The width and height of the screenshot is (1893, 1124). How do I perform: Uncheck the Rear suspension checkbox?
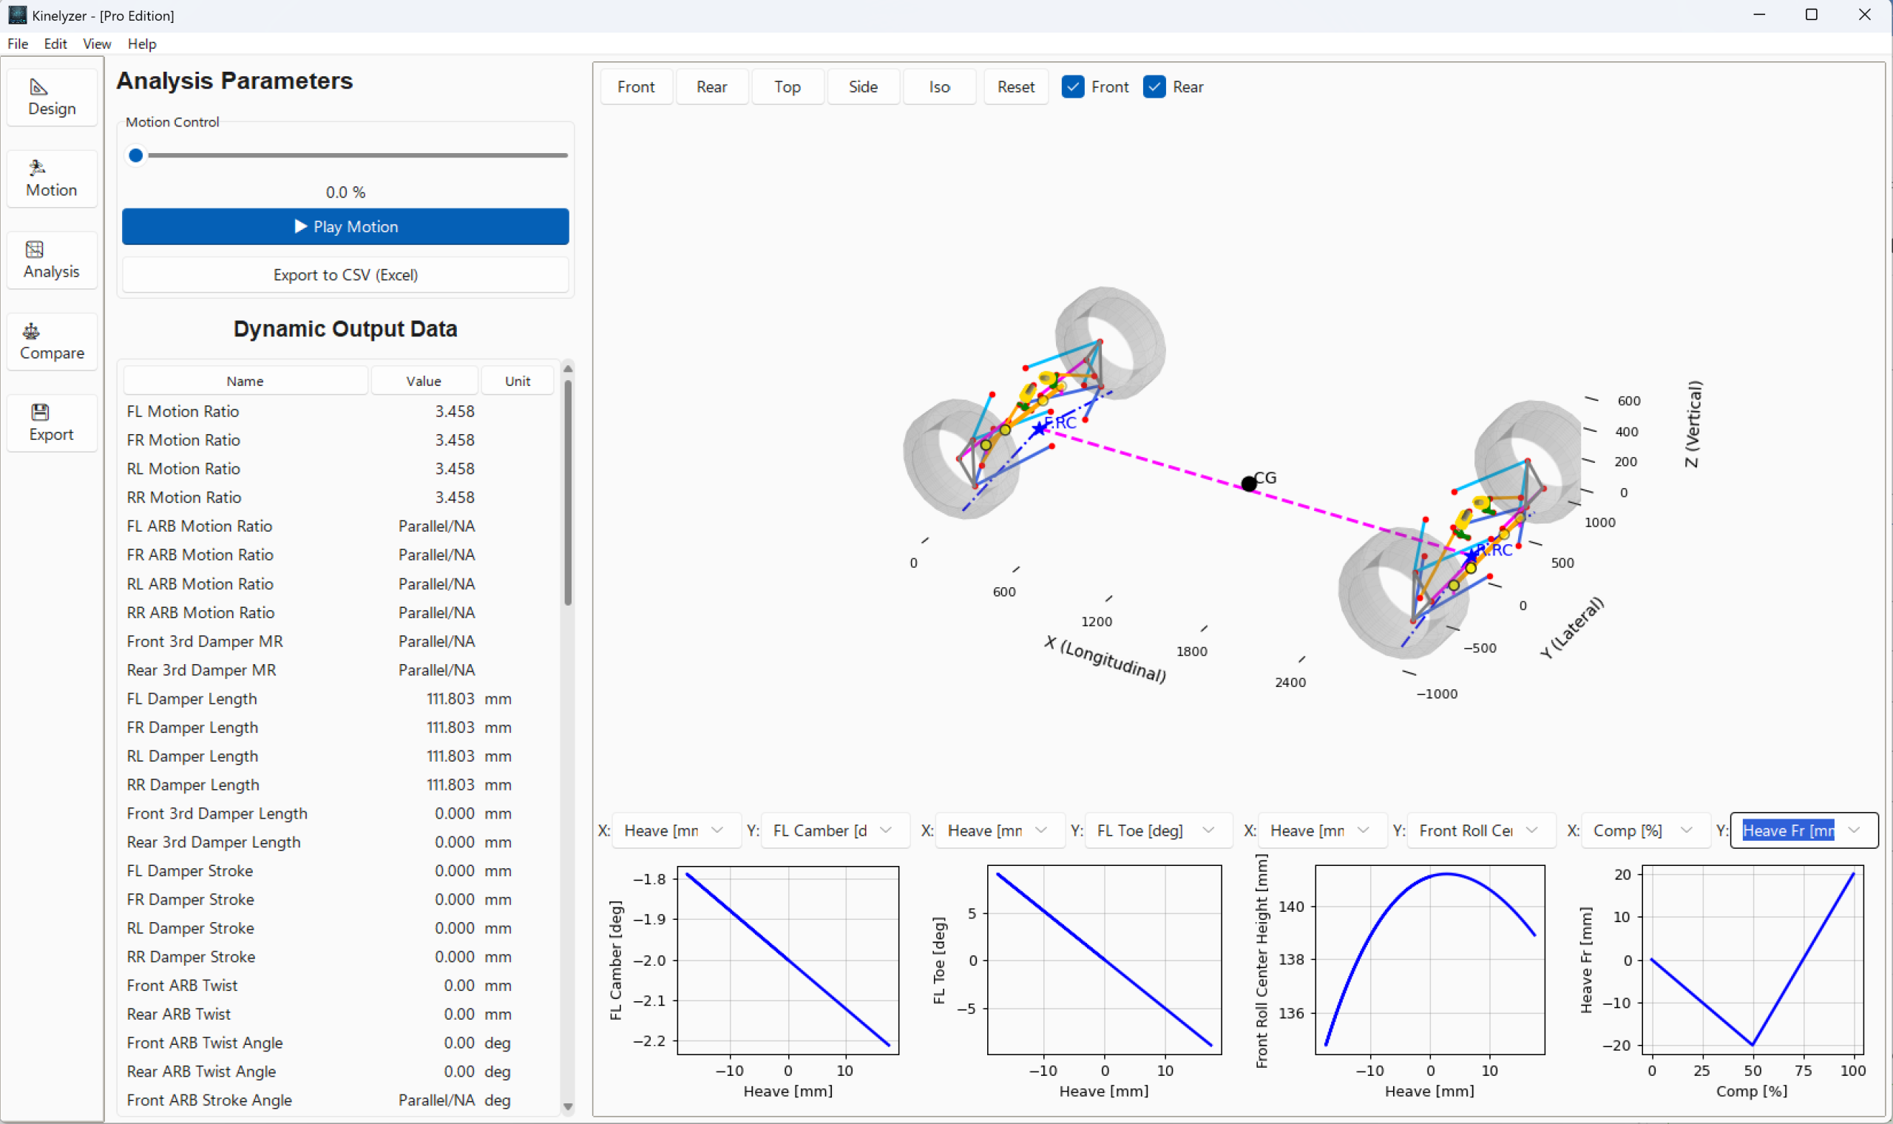(1154, 87)
